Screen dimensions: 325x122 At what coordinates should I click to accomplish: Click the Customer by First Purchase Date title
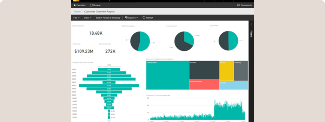[158, 95]
